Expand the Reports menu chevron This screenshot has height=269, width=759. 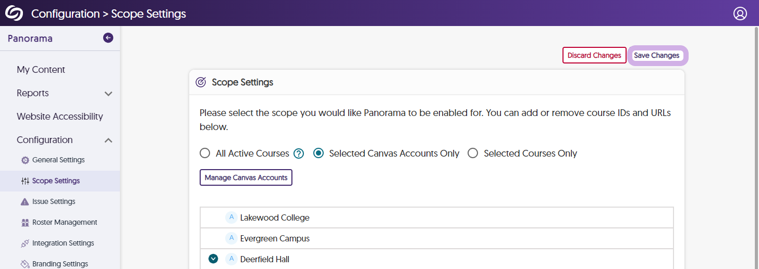click(x=108, y=94)
